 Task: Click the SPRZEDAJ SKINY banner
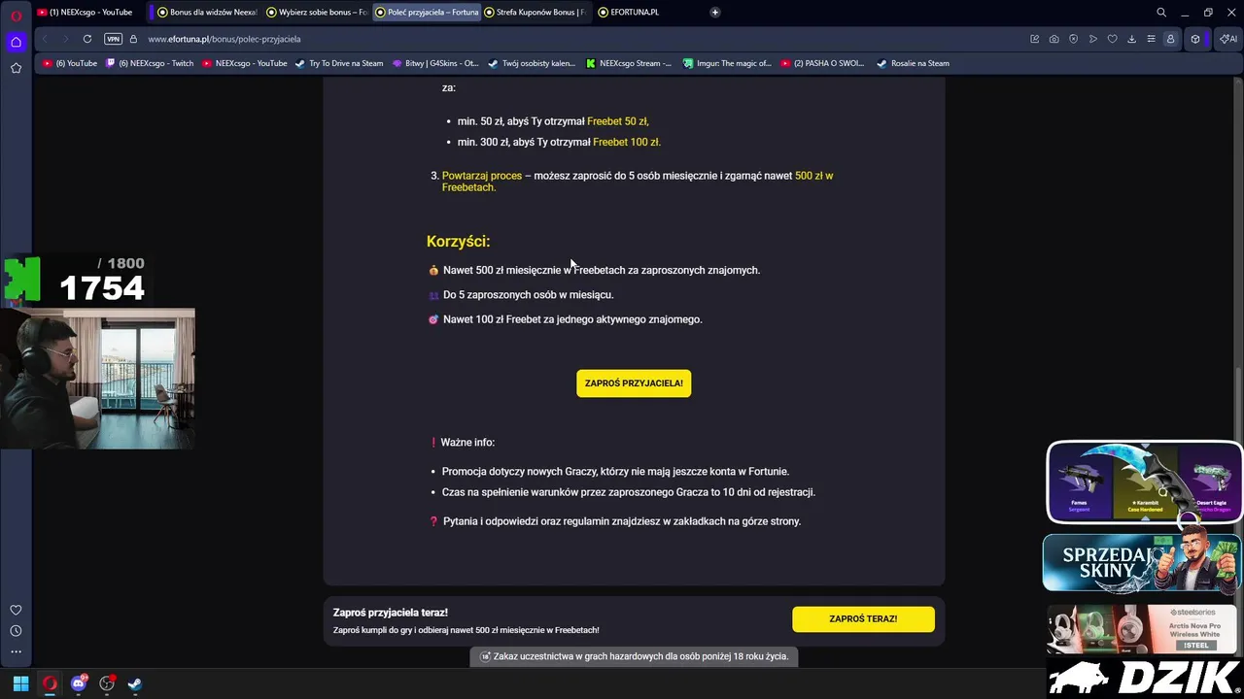[1143, 562]
